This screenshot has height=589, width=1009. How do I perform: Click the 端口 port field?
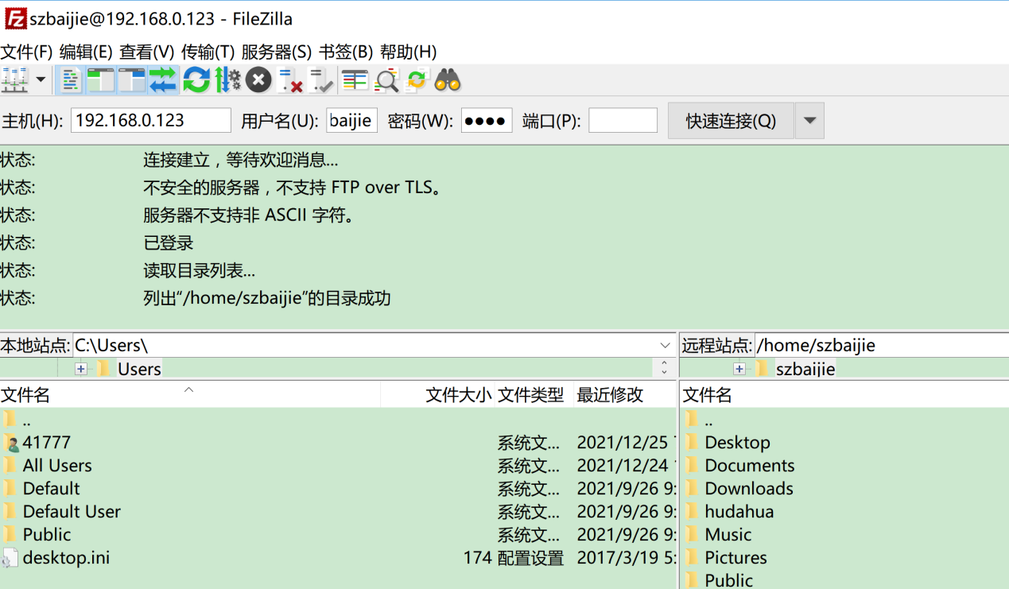(x=623, y=121)
